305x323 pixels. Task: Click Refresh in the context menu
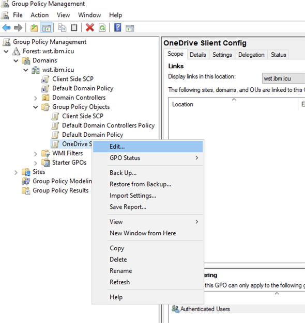148,282
